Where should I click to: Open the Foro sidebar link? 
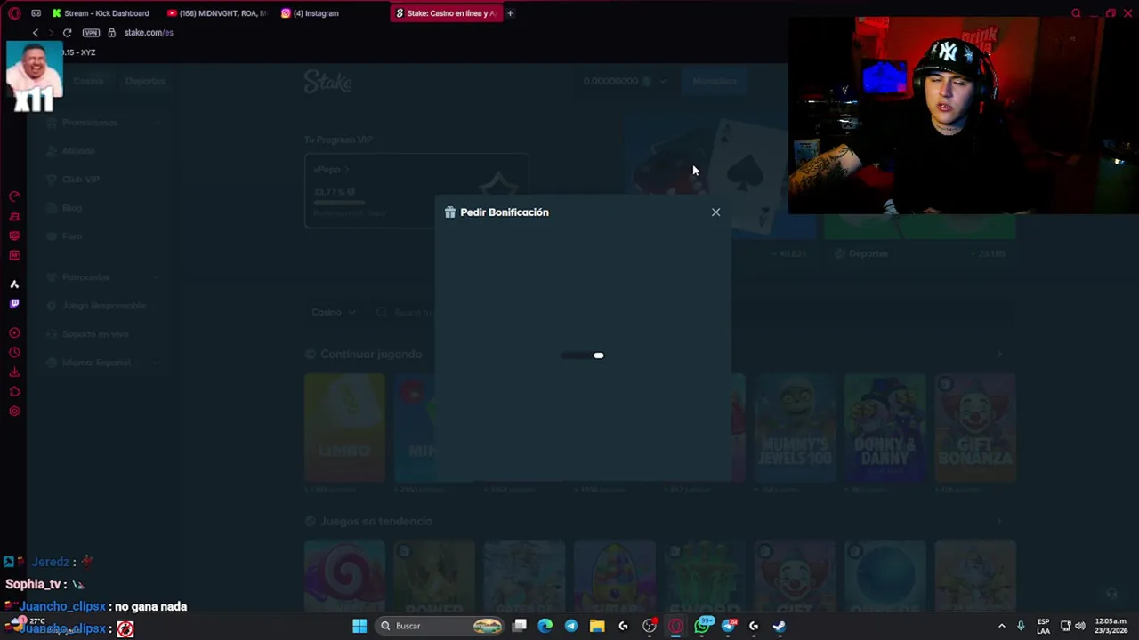pos(72,236)
